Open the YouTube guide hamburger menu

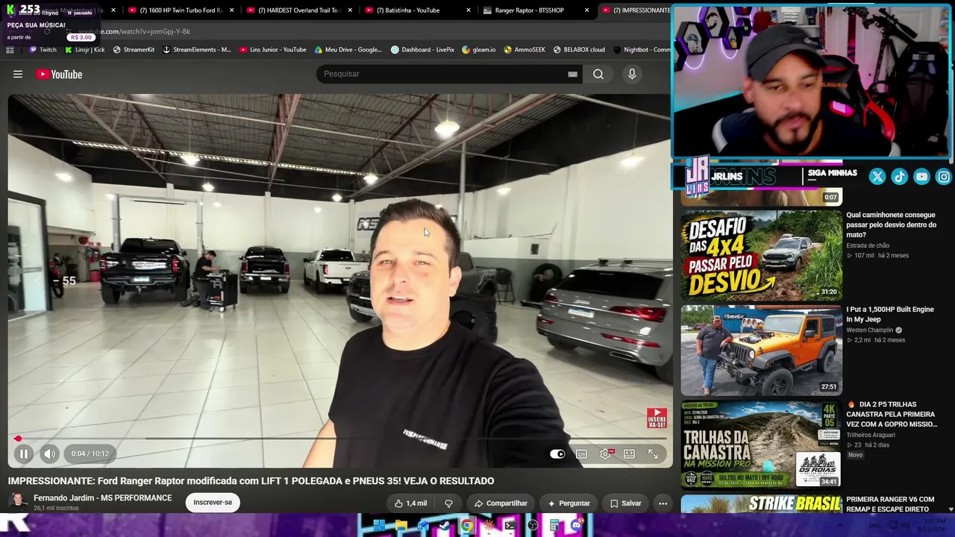coord(18,74)
